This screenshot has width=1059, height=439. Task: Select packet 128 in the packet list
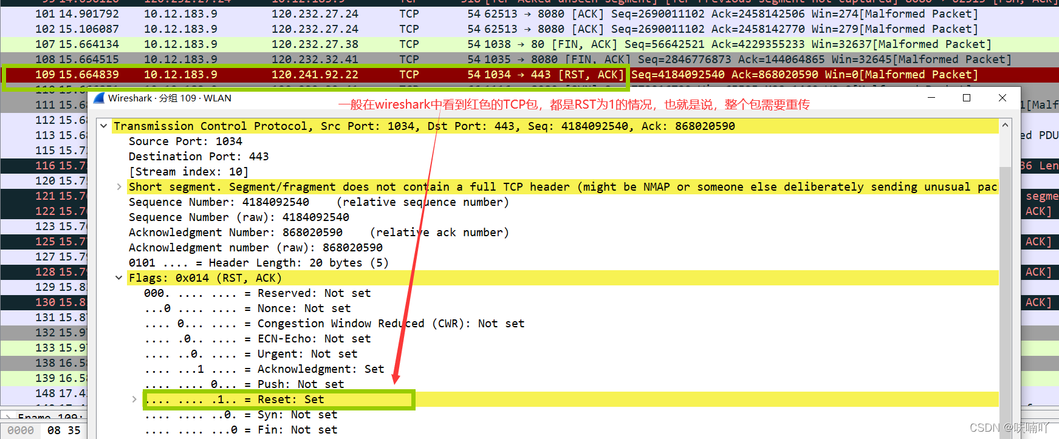tap(44, 272)
